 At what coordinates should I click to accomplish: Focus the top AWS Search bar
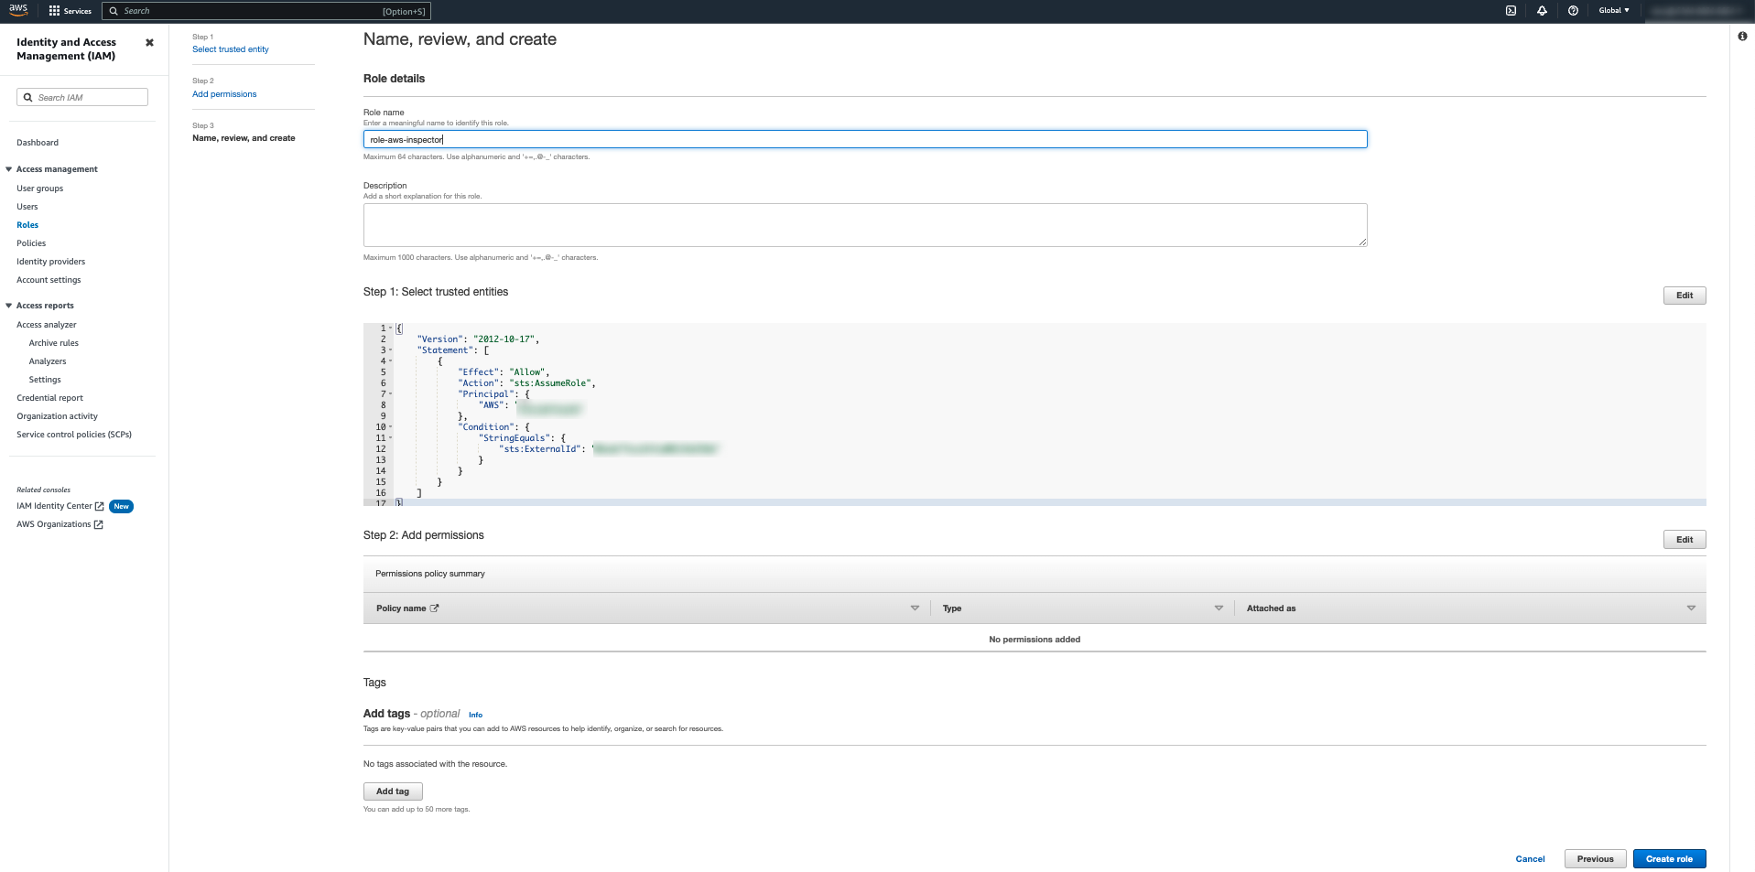(265, 11)
